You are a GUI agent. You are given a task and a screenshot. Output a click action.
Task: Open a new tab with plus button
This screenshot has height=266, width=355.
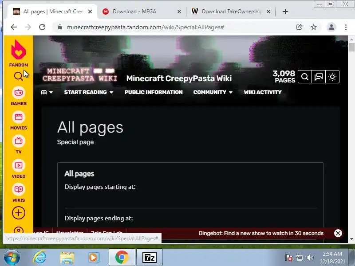click(x=285, y=12)
